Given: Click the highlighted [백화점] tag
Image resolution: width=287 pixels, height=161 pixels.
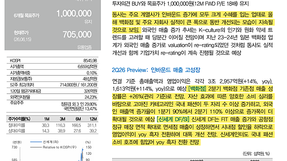Looking at the screenshot, I should coord(197,89).
